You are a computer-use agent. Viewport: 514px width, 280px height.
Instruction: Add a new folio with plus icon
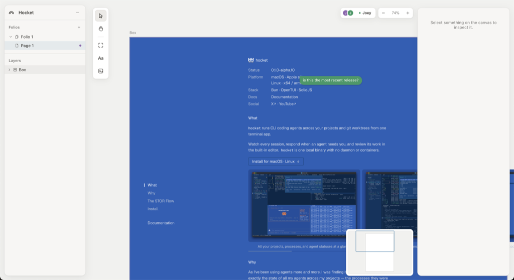pyautogui.click(x=79, y=27)
